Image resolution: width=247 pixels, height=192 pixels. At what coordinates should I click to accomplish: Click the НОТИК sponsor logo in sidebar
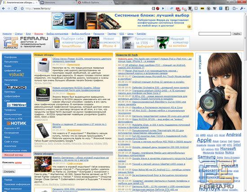17,123
